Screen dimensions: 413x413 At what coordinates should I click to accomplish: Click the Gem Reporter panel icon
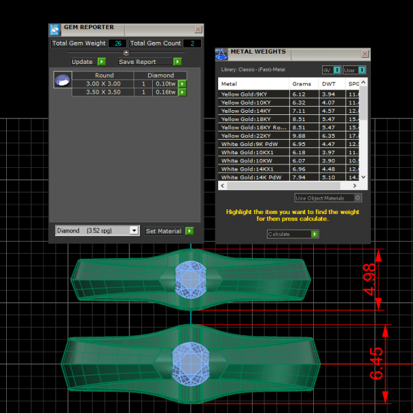coord(54,30)
